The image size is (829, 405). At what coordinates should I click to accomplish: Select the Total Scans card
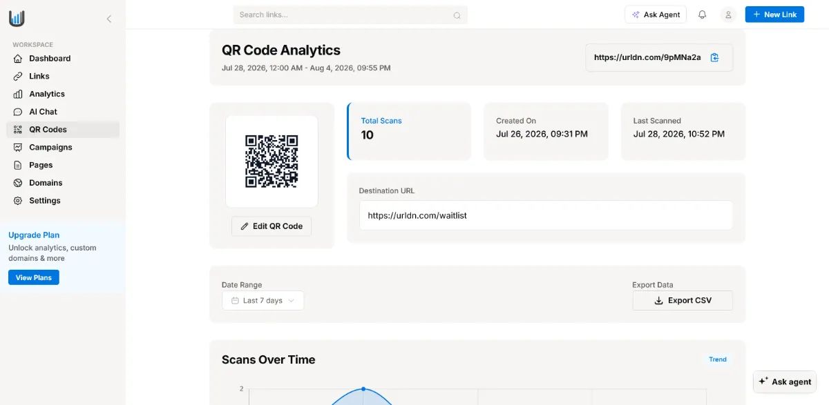click(409, 132)
